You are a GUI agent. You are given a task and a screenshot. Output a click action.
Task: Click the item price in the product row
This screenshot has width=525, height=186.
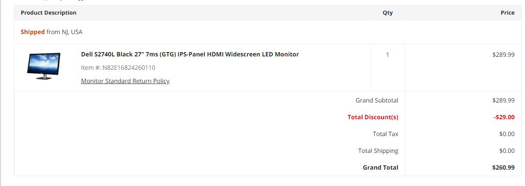tap(503, 55)
